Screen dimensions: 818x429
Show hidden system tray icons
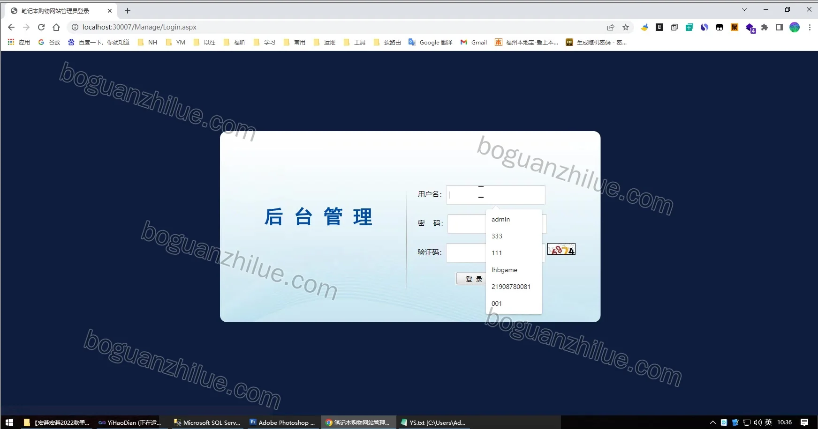[713, 422]
